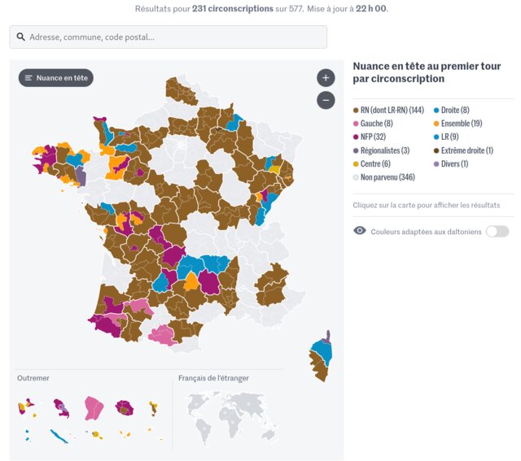Select the NFP (32) legend item

click(x=374, y=137)
